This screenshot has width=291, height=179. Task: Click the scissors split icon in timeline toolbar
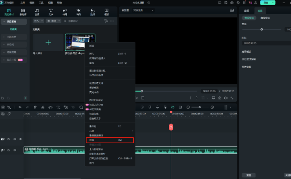point(43,107)
